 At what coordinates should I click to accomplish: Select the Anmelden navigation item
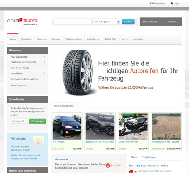pos(138,39)
